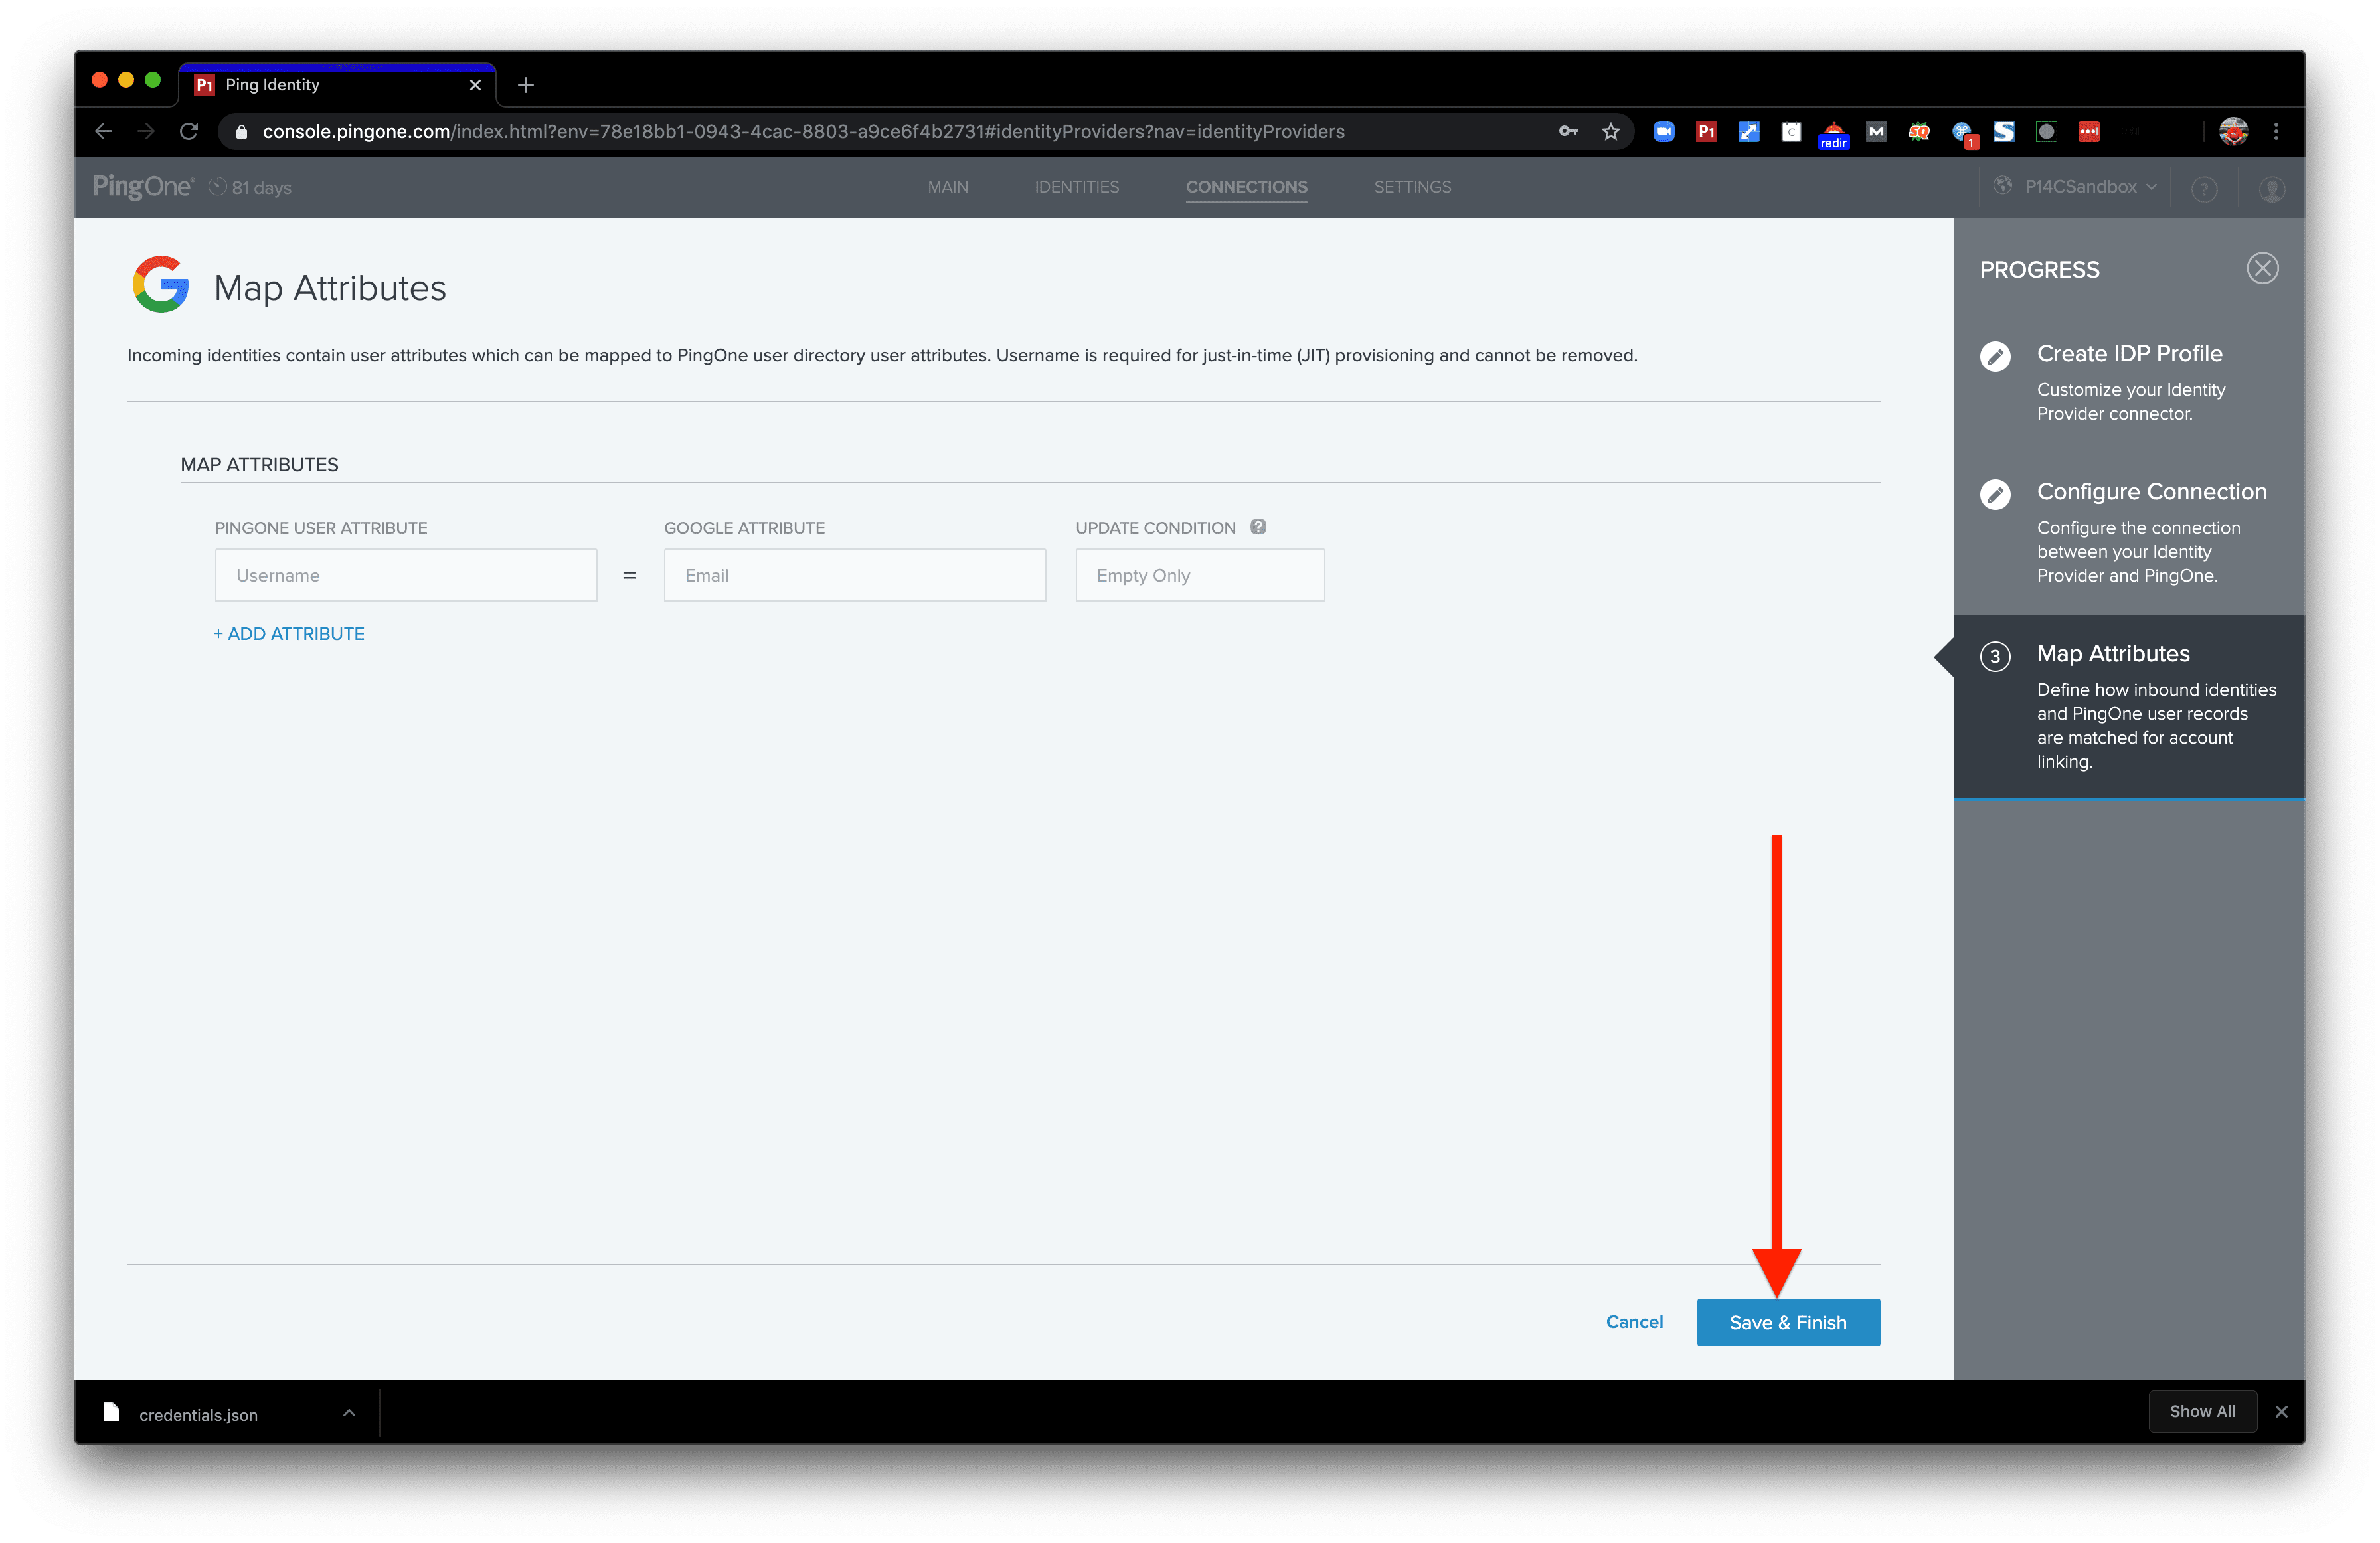Click the Email Google attribute field
The image size is (2380, 1543).
coord(855,575)
